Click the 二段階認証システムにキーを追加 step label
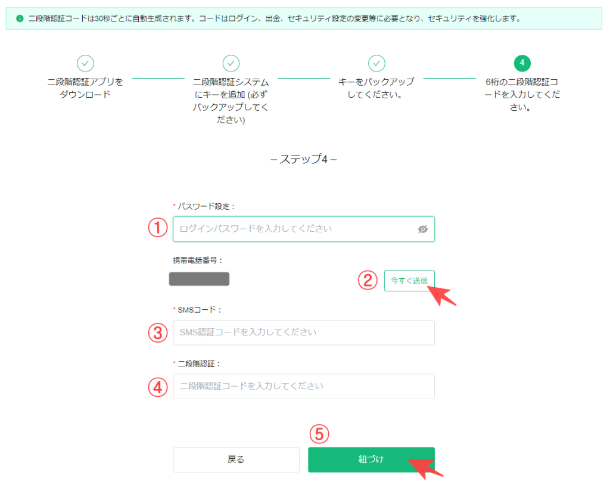Screen dimensions: 610x482 click(231, 101)
